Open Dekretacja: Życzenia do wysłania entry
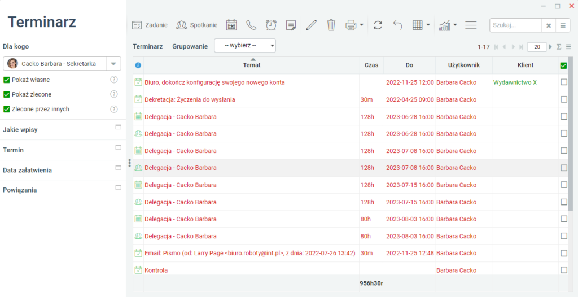Viewport: 578px width, 297px height. pos(190,99)
